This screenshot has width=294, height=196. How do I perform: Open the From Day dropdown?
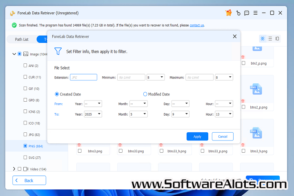[x=180, y=104]
